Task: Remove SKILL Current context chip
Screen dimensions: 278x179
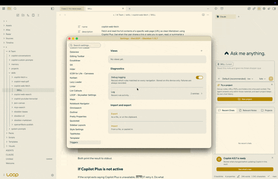Action: click(x=225, y=64)
